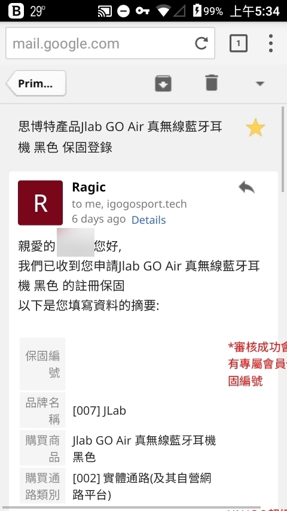Go back to Primary inbox
Screen dimensions: 287x511
click(36, 83)
